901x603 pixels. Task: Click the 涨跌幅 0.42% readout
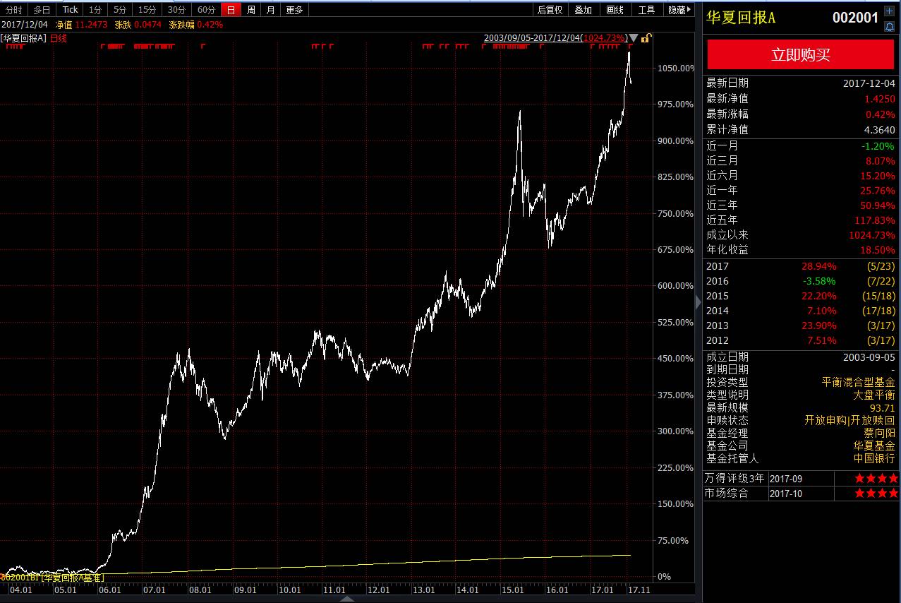(195, 24)
